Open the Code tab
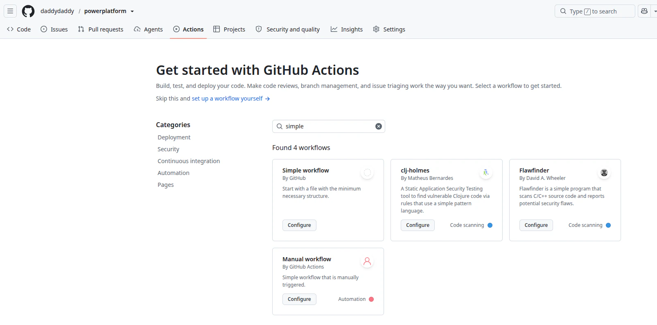The height and width of the screenshot is (325, 657). pyautogui.click(x=19, y=29)
